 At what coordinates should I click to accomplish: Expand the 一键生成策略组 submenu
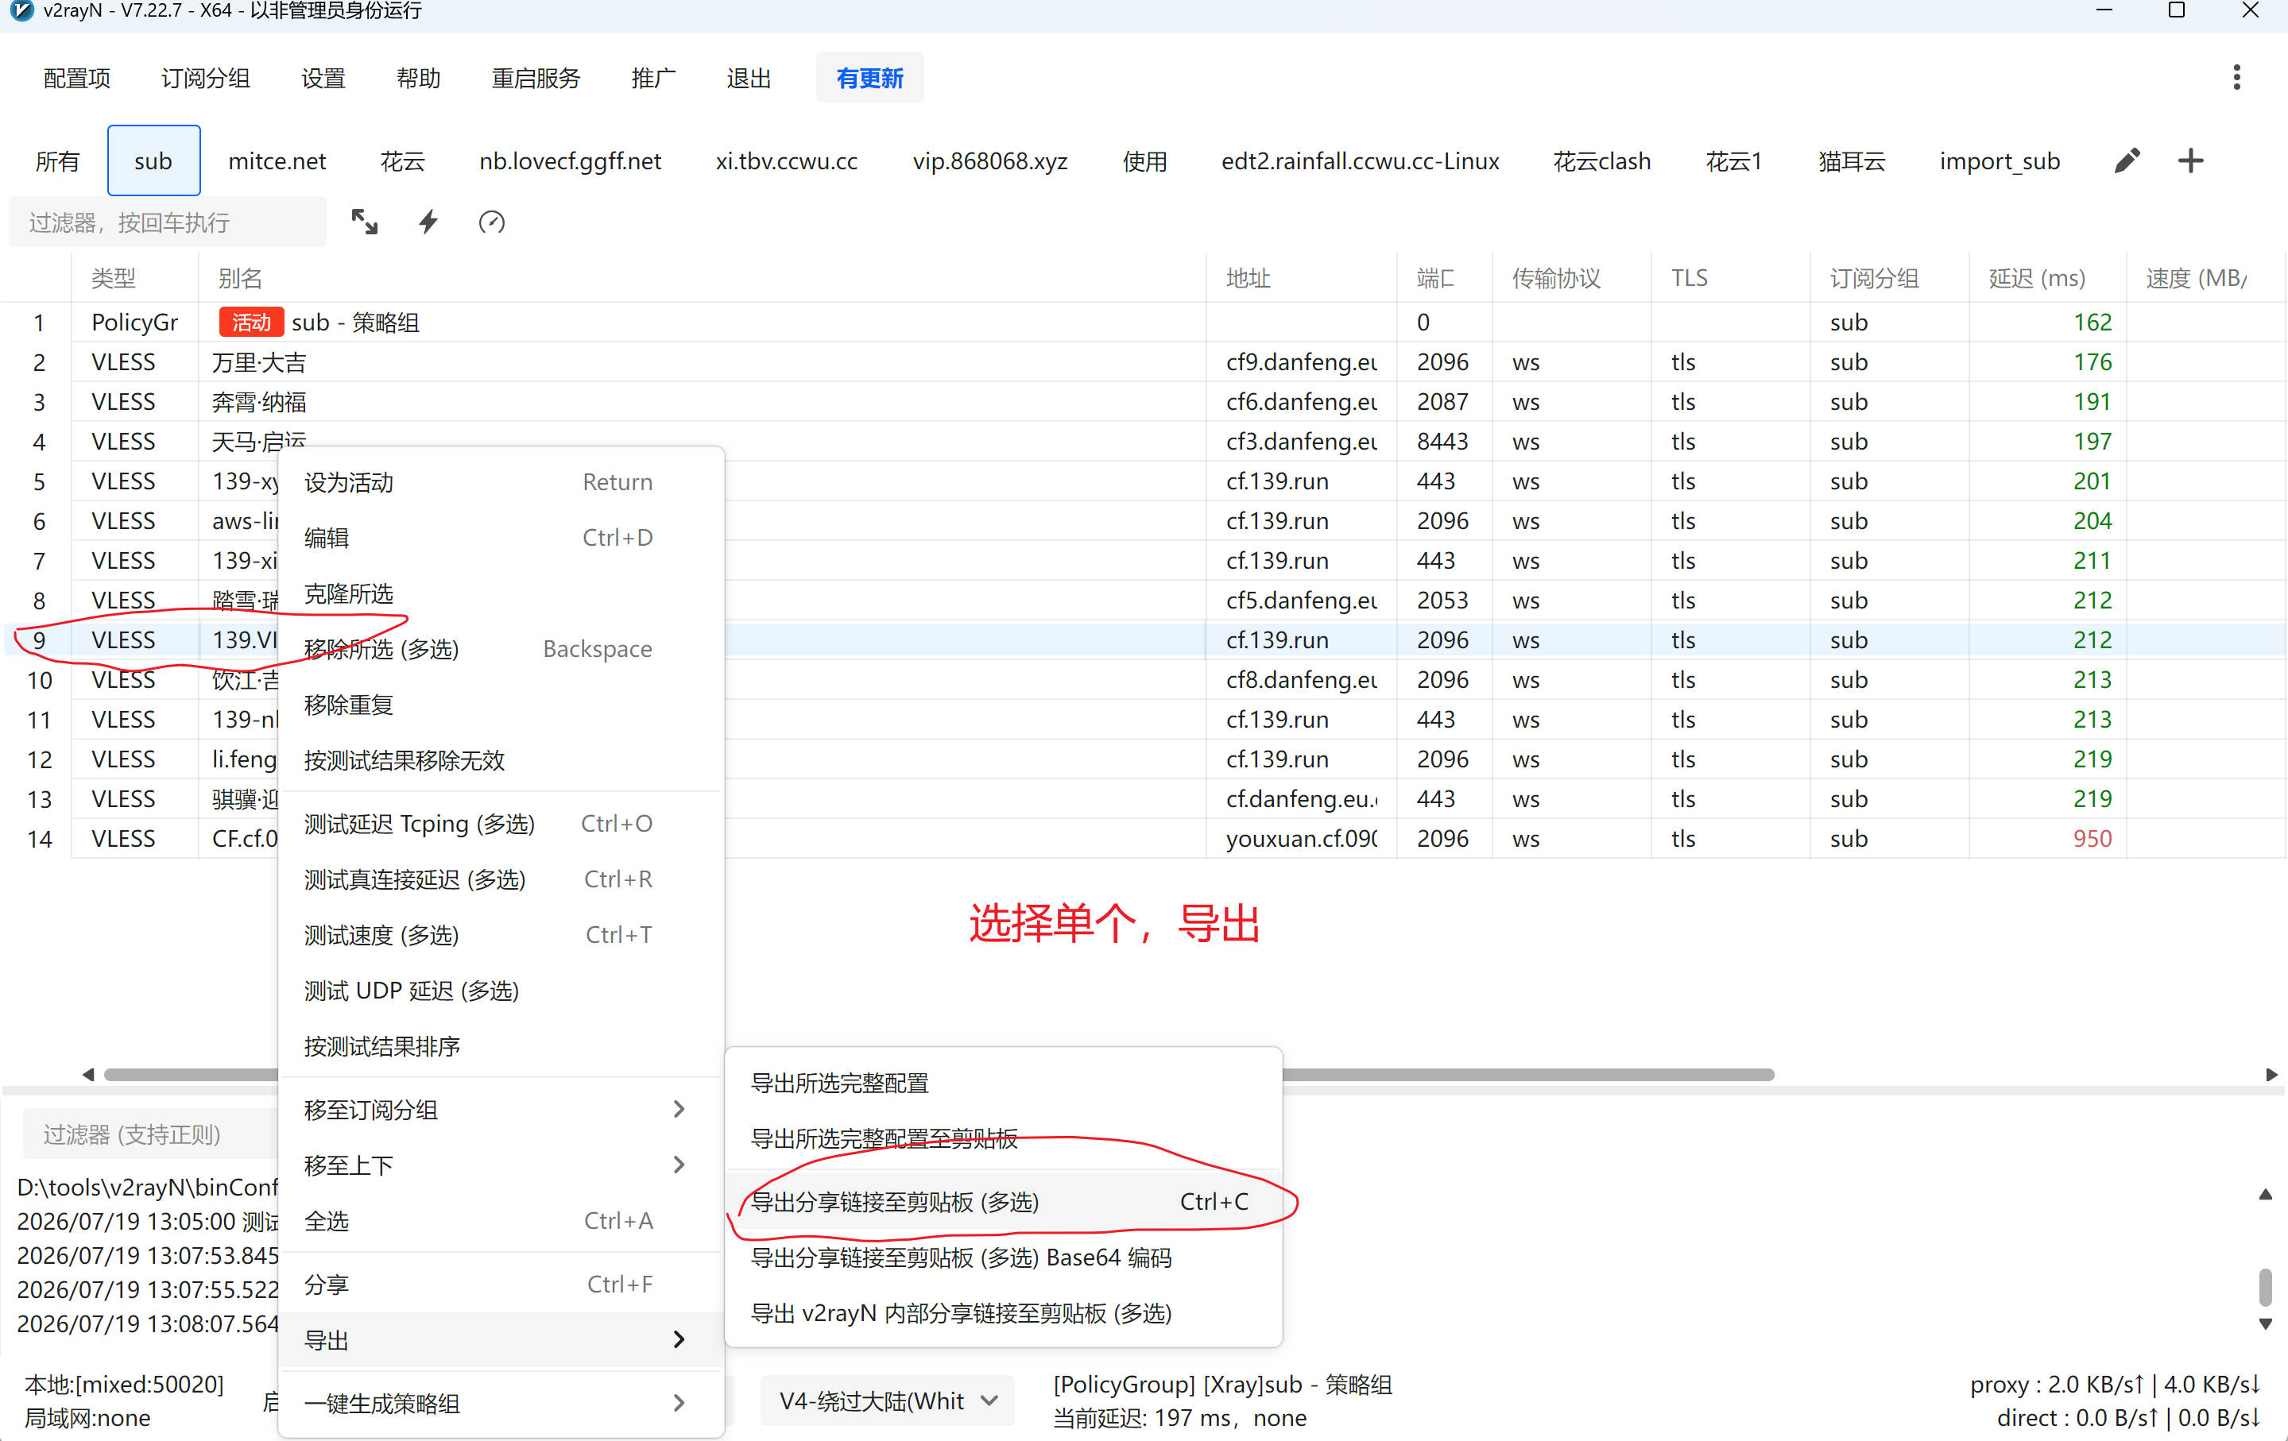tap(501, 1403)
